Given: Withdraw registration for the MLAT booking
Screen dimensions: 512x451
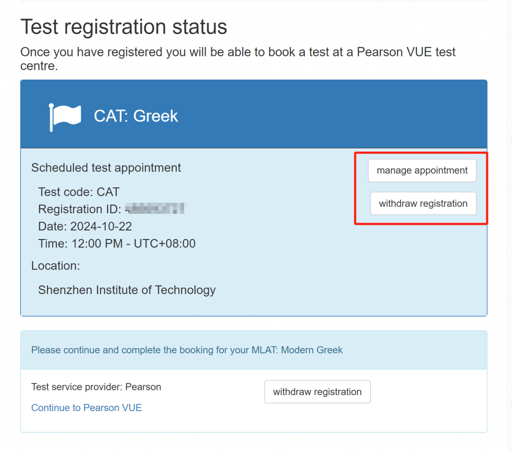Looking at the screenshot, I should coord(317,392).
